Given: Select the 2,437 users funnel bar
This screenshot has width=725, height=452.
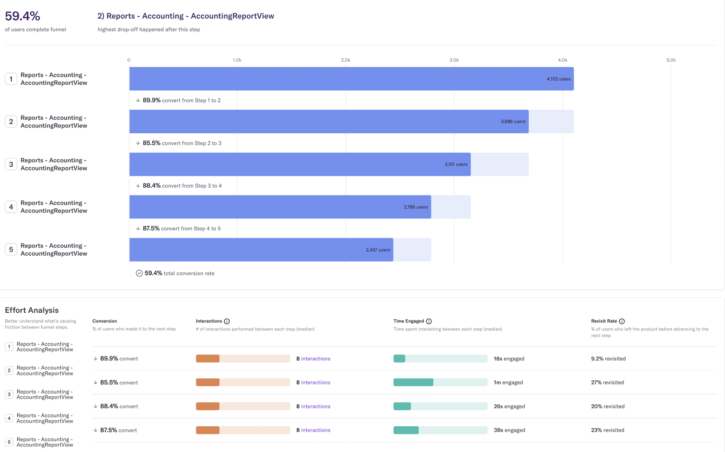Looking at the screenshot, I should click(261, 250).
